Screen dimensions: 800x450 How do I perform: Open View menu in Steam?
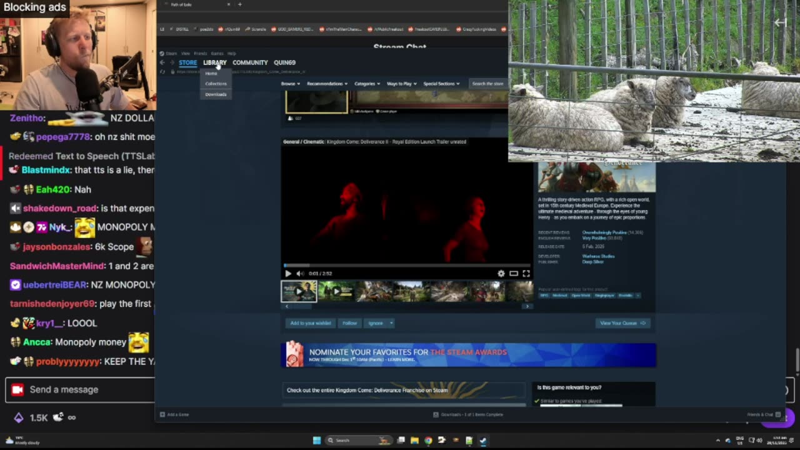click(x=186, y=54)
